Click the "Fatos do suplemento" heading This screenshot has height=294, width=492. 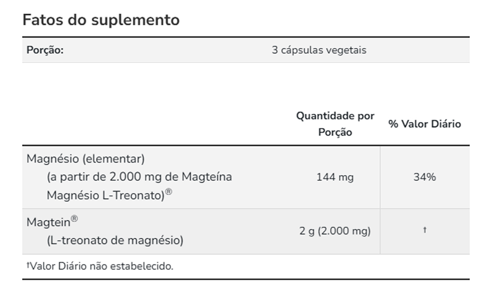(x=101, y=20)
